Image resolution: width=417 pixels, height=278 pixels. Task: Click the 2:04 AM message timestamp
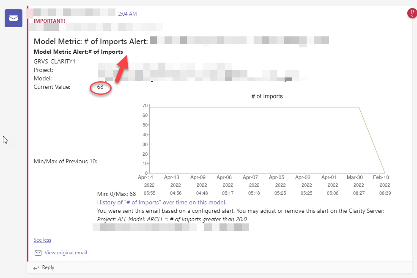click(127, 14)
